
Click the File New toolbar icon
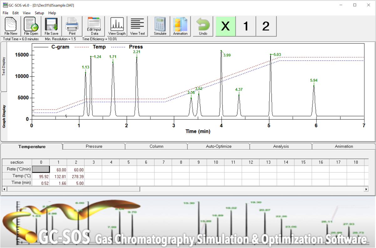pyautogui.click(x=11, y=26)
